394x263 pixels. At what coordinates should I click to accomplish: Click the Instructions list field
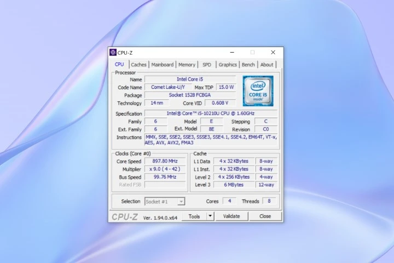point(211,140)
